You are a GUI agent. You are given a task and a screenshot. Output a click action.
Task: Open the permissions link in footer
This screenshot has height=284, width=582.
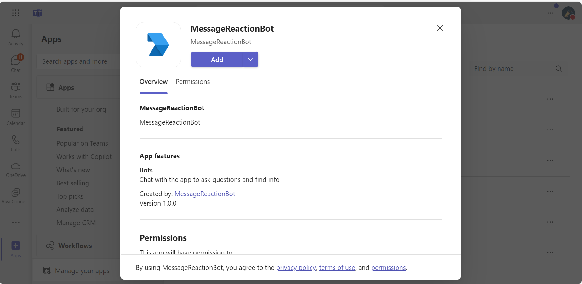click(388, 268)
